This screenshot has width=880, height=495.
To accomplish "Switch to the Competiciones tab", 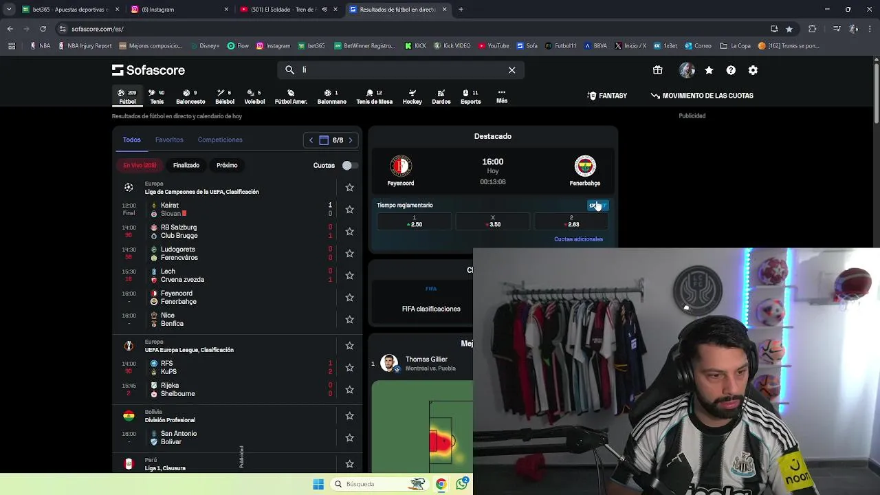I will pyautogui.click(x=220, y=140).
